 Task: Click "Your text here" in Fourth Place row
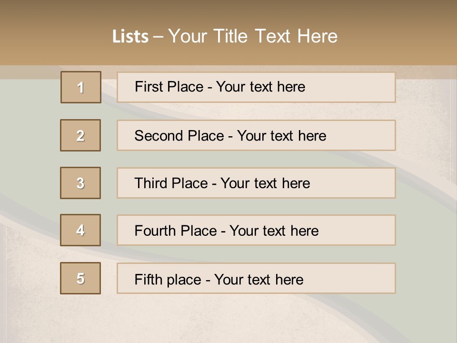pos(274,231)
